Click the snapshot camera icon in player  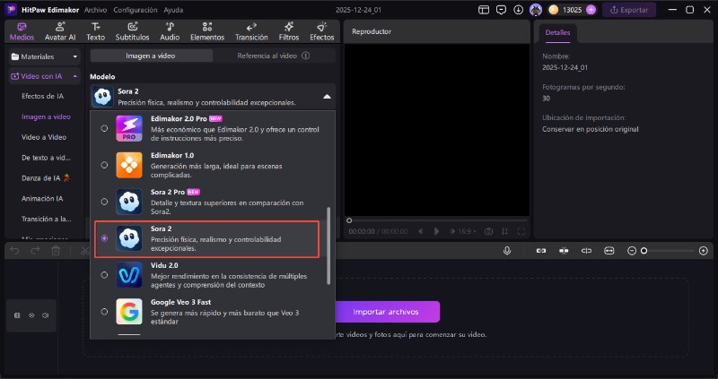click(x=487, y=231)
